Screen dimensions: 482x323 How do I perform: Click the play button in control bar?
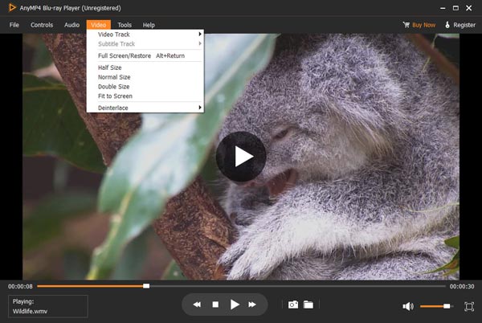[x=235, y=305]
